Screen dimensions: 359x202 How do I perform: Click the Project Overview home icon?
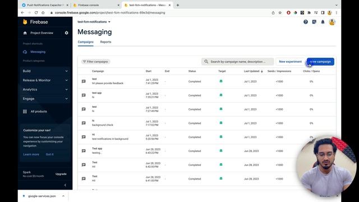tap(25, 33)
